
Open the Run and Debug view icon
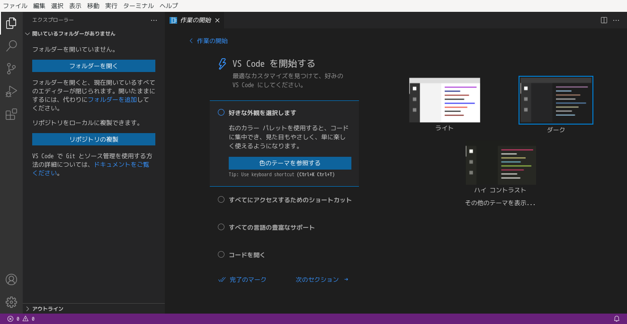[11, 91]
